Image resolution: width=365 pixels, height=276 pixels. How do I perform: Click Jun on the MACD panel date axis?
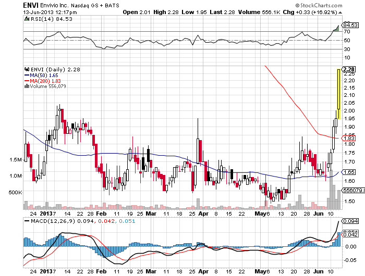[x=318, y=271]
